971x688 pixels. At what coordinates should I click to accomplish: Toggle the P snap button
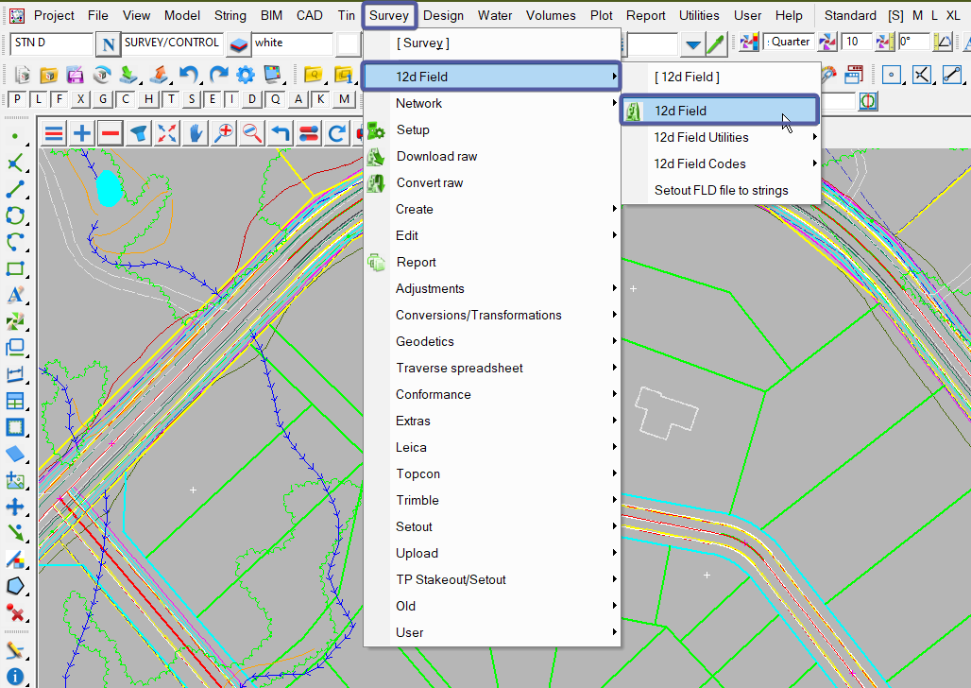click(18, 100)
